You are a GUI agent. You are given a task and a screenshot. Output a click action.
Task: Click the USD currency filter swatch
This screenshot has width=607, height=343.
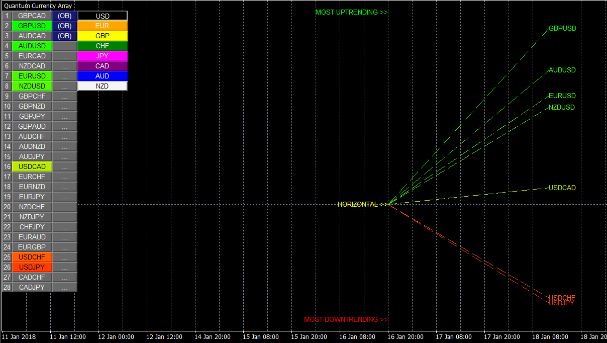(103, 16)
